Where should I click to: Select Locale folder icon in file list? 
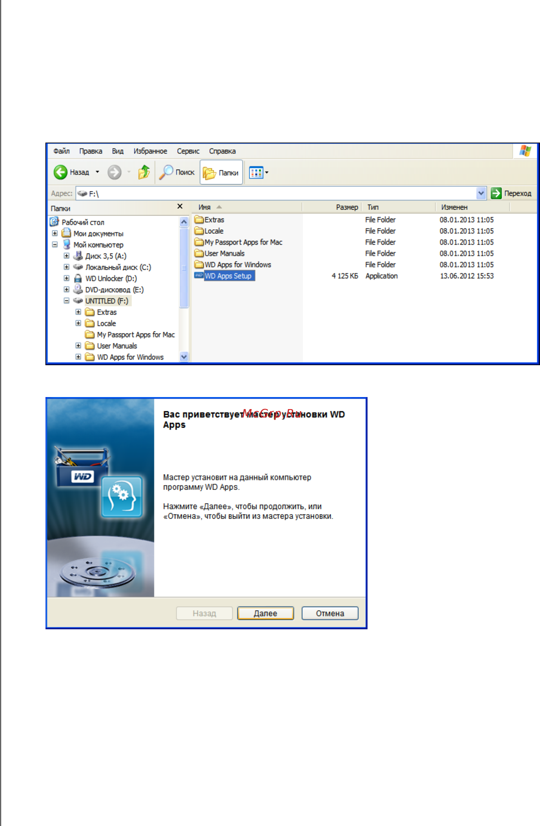tap(199, 230)
